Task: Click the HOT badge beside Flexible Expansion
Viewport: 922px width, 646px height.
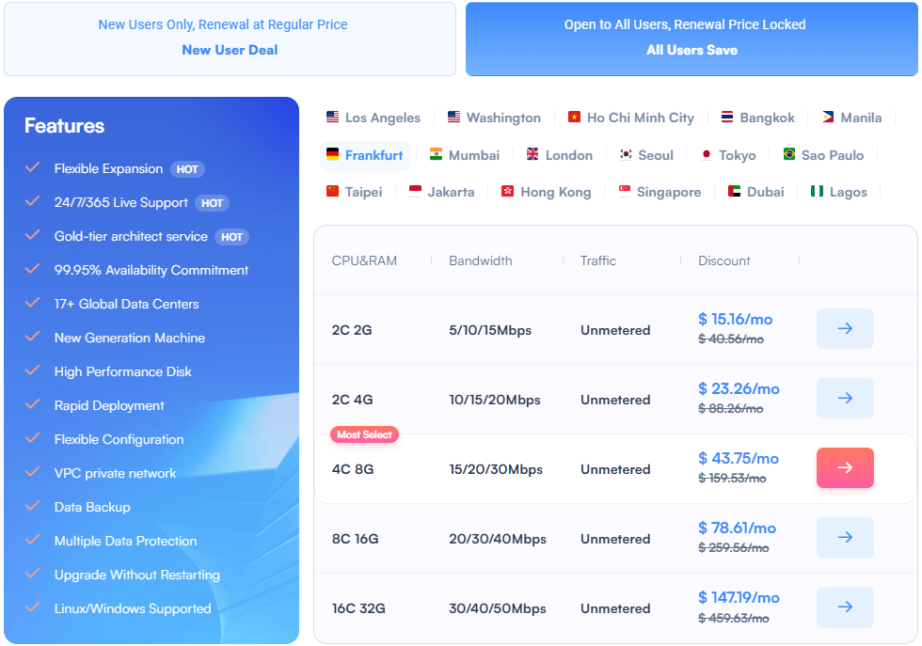Action: click(187, 169)
